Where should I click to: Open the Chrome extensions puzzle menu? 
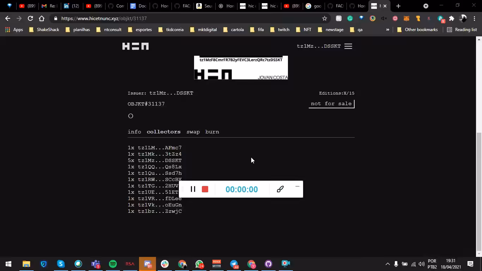452,18
